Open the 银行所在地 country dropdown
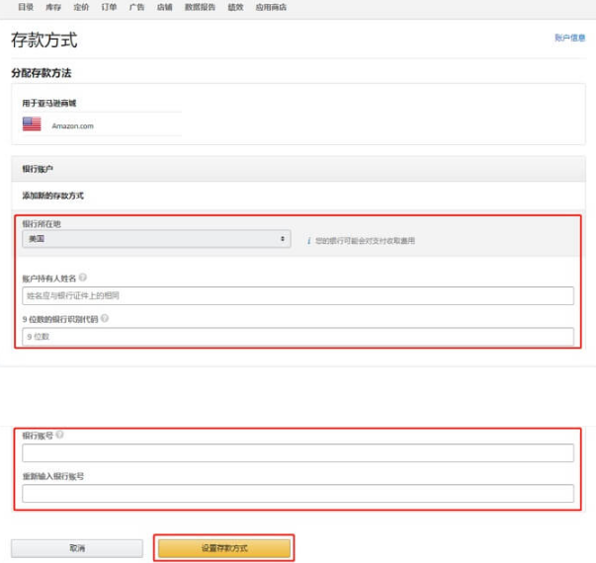This screenshot has height=563, width=596. [x=155, y=239]
